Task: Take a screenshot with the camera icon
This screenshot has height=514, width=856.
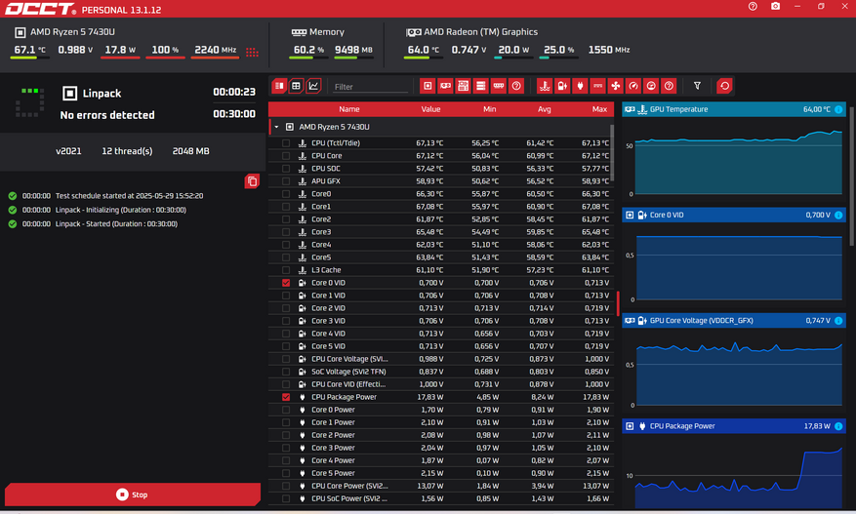Action: (775, 7)
